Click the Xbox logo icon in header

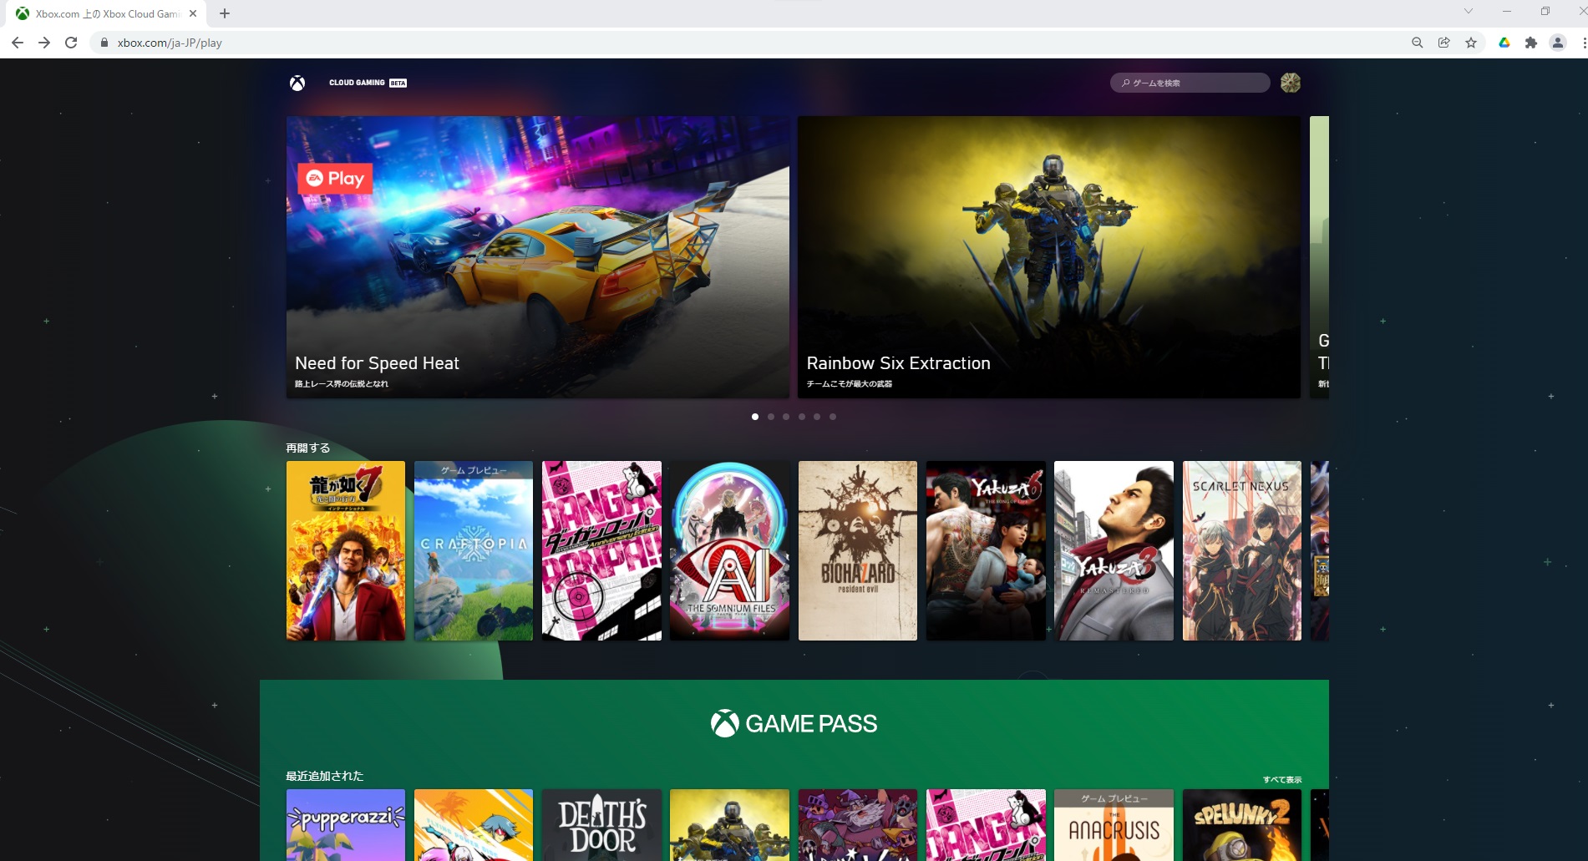[x=297, y=83]
